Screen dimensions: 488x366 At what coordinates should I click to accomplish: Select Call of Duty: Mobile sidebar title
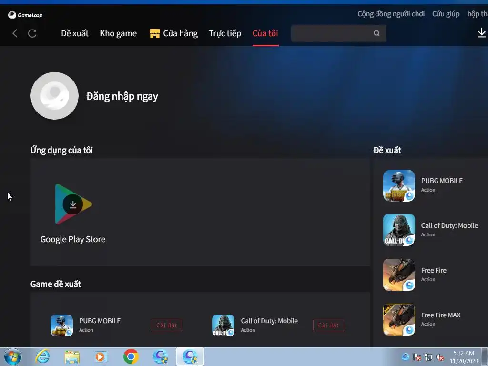click(x=449, y=225)
